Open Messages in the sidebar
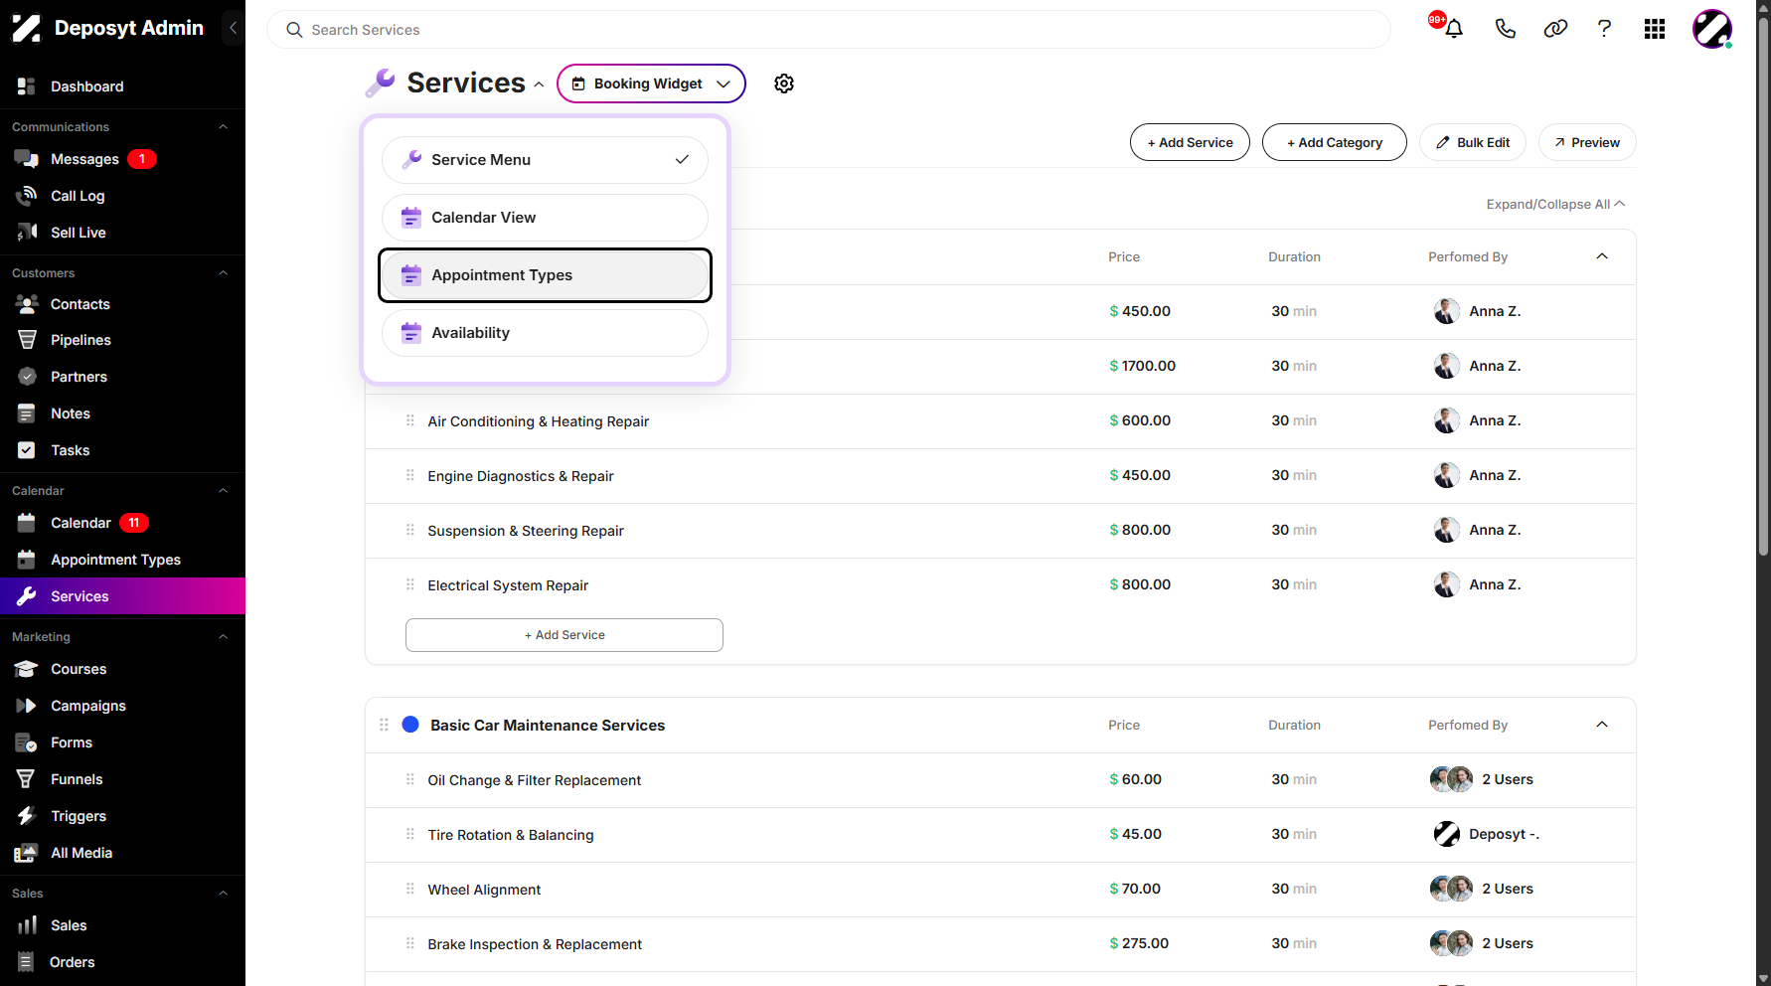 click(85, 159)
